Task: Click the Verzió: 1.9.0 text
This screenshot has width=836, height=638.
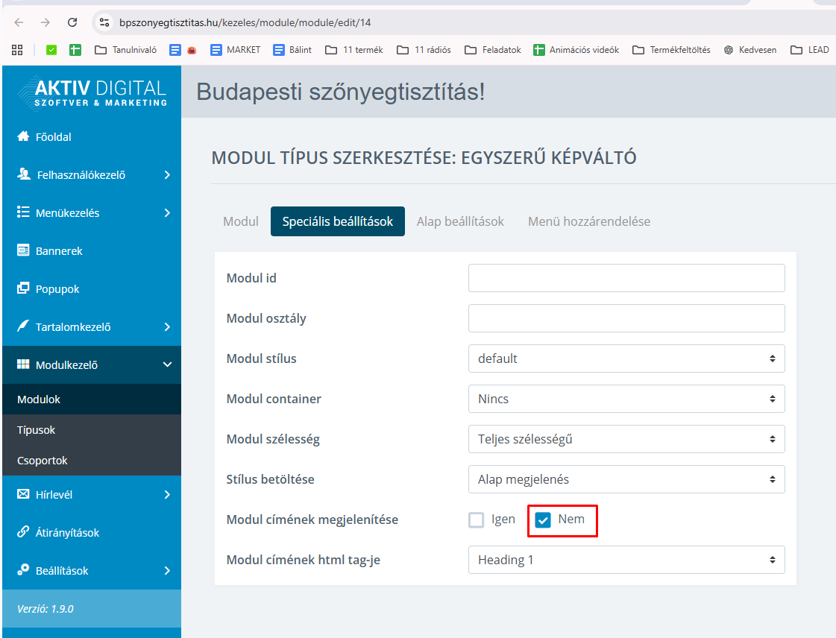Action: point(45,609)
